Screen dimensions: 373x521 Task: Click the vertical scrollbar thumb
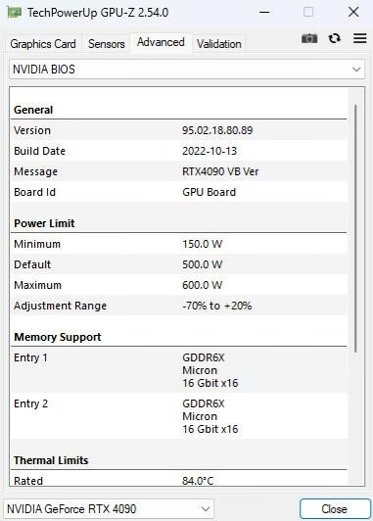click(x=355, y=228)
